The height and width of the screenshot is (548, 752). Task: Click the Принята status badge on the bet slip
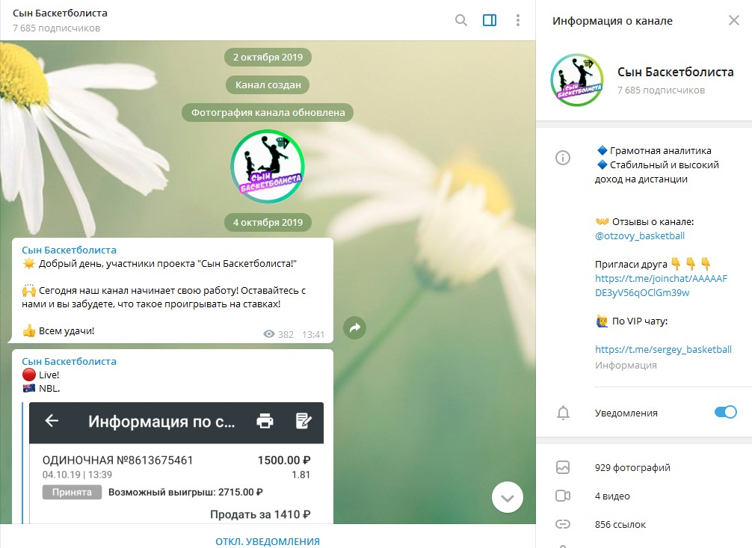point(72,493)
